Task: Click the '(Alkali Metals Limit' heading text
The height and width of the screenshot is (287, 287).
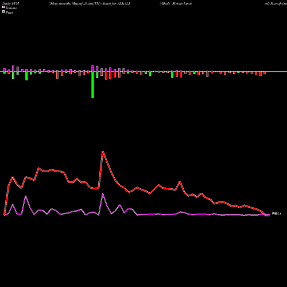Action: 176,3
